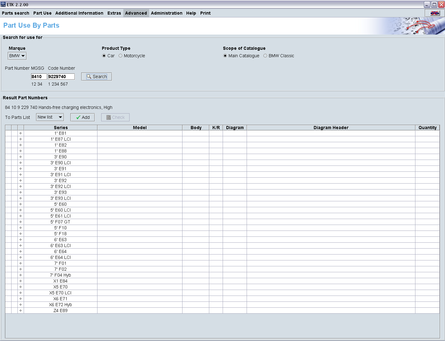Expand the 1' E81 series row
This screenshot has height=341, width=445.
21,133
